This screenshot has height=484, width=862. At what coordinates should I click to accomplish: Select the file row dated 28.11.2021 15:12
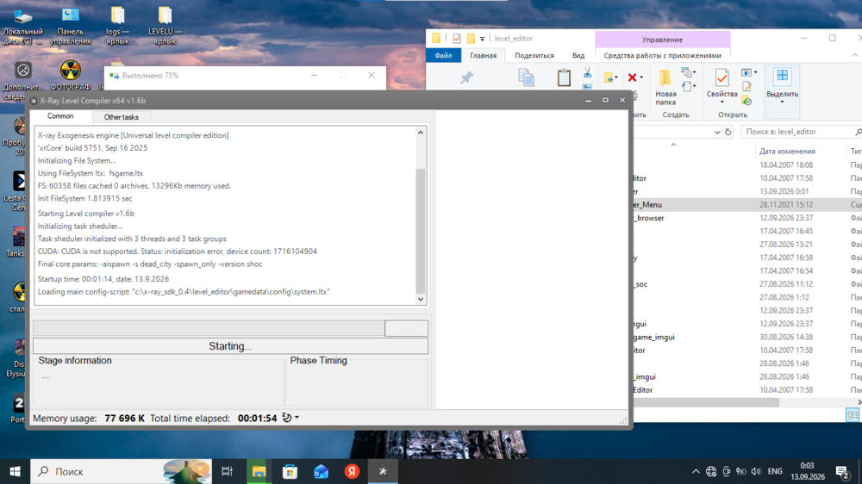tap(747, 204)
